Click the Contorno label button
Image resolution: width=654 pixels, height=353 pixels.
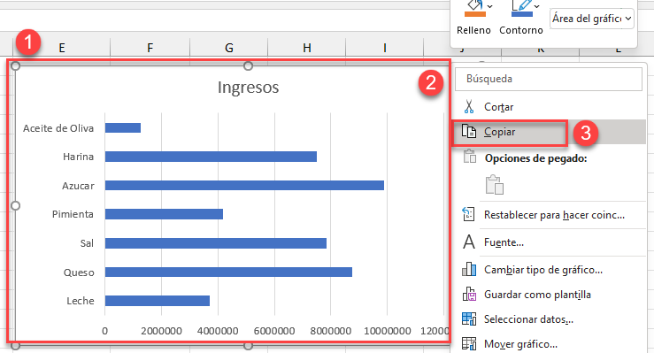click(x=521, y=30)
